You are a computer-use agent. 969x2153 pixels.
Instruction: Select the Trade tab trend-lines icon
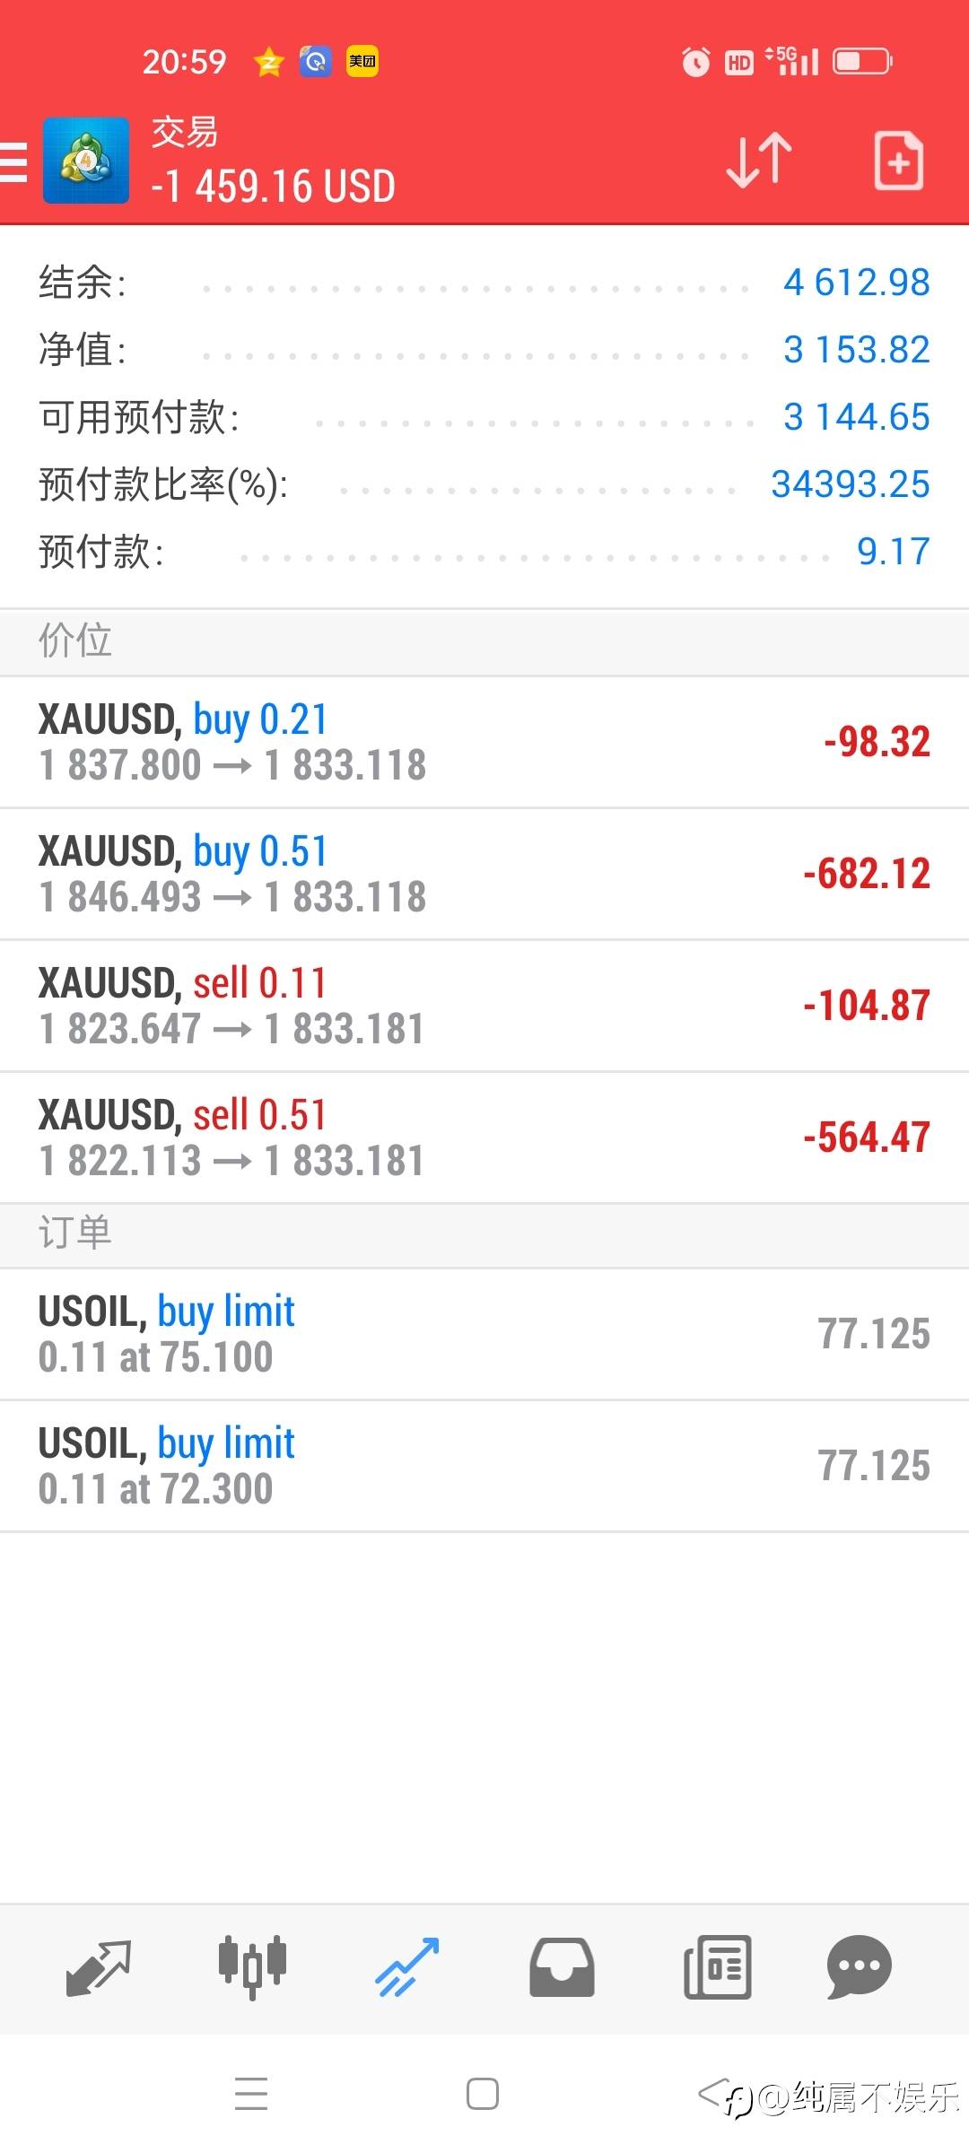click(x=407, y=1967)
